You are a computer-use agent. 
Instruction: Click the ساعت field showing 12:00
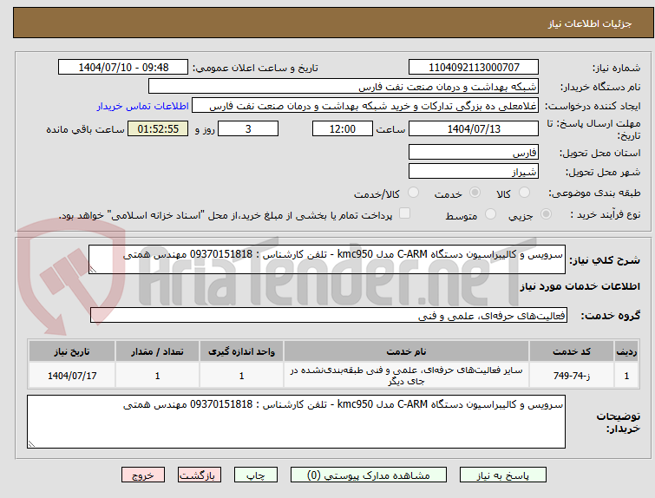pyautogui.click(x=343, y=128)
